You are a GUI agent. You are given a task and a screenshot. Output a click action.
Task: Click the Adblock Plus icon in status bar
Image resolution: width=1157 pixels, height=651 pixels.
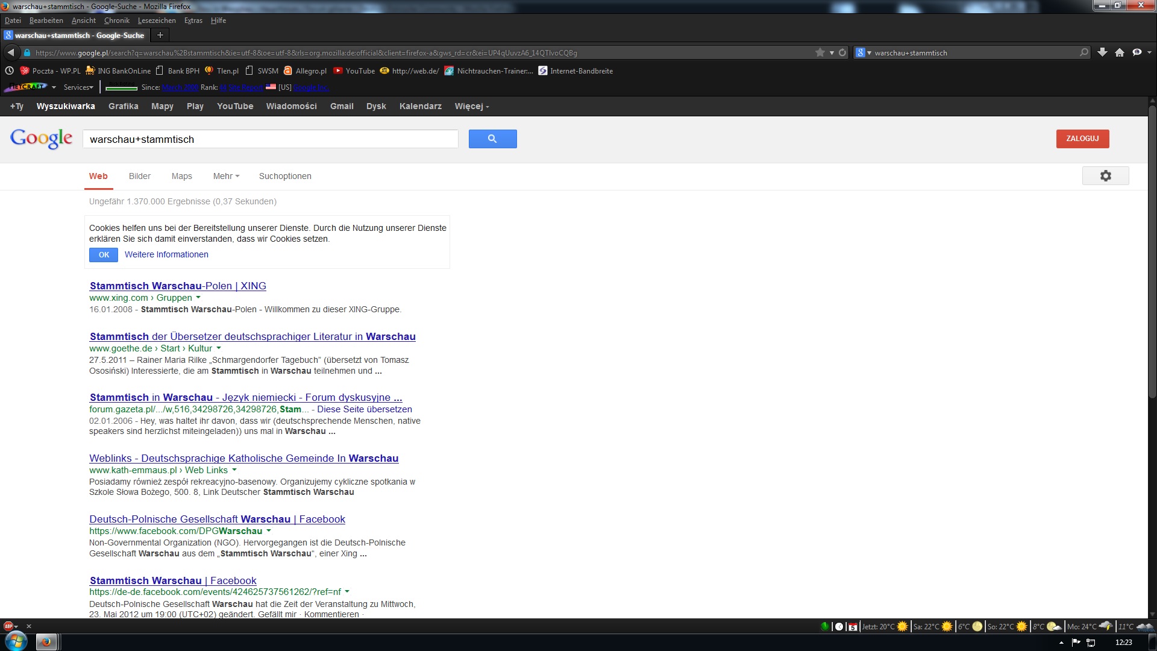pos(8,626)
